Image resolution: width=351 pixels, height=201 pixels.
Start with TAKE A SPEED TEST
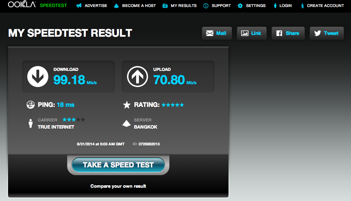pyautogui.click(x=118, y=165)
